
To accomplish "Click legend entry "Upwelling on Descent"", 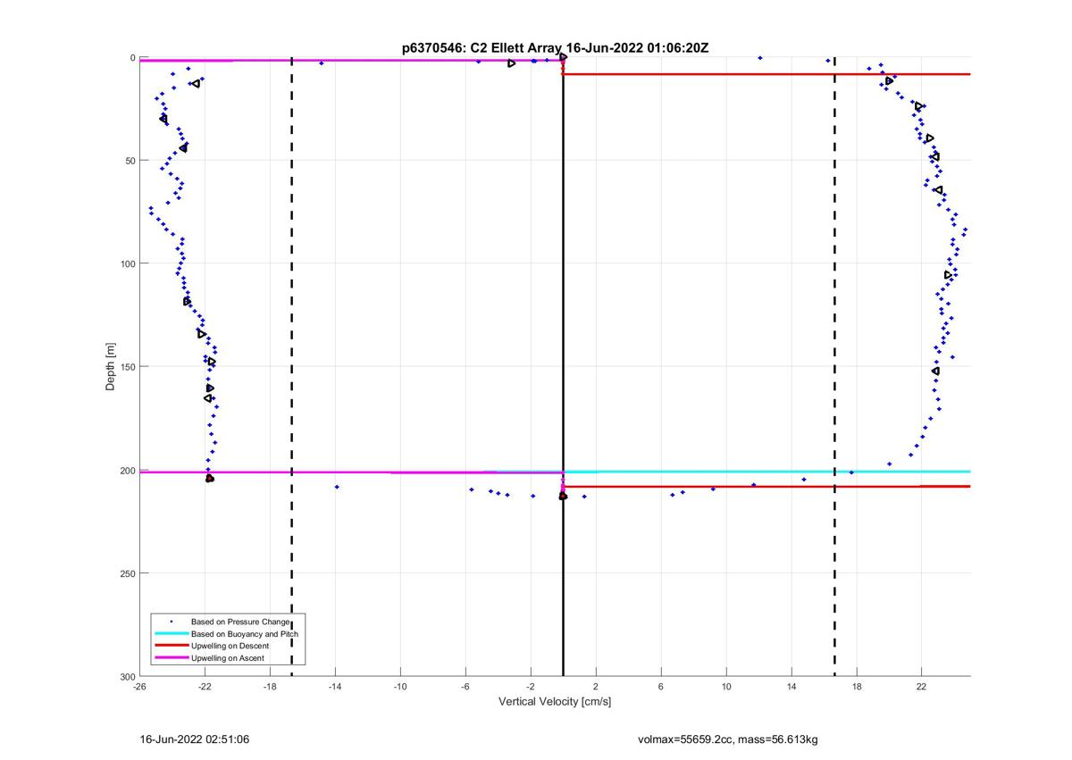I will pyautogui.click(x=230, y=646).
